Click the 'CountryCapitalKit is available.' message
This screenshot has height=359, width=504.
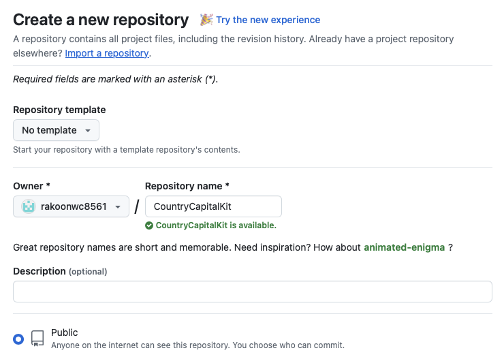216,225
